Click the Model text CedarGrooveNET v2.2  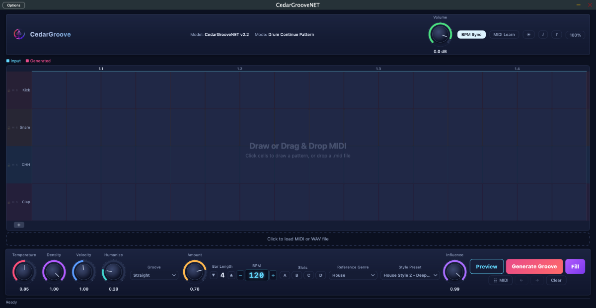pos(226,35)
